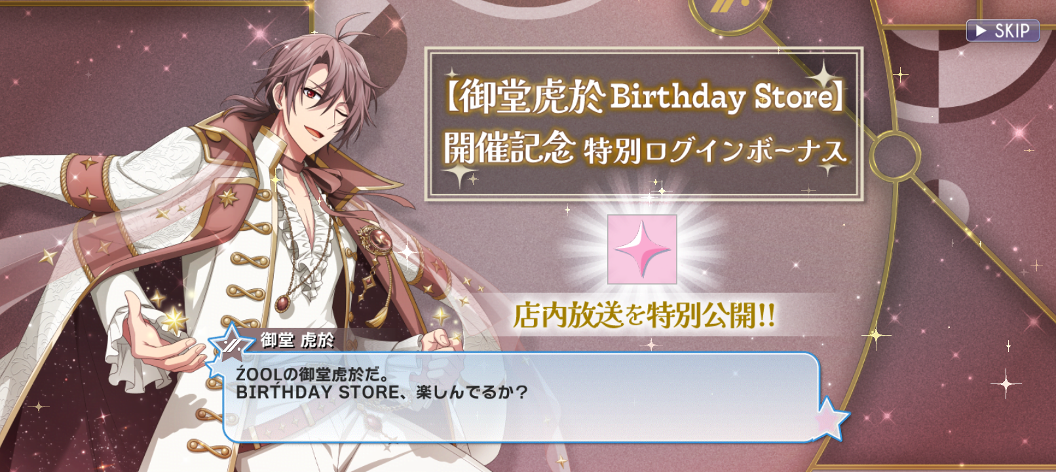Tap the red gem brooch on jacket
The height and width of the screenshot is (472, 1056).
click(x=373, y=238)
